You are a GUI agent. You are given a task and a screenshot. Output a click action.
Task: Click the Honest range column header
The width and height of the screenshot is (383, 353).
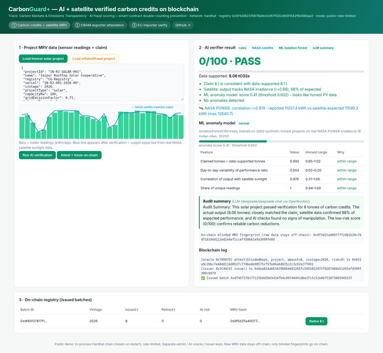tap(316, 152)
